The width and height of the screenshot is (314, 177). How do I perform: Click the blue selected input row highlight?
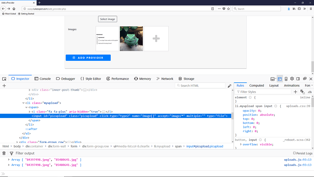point(123,116)
